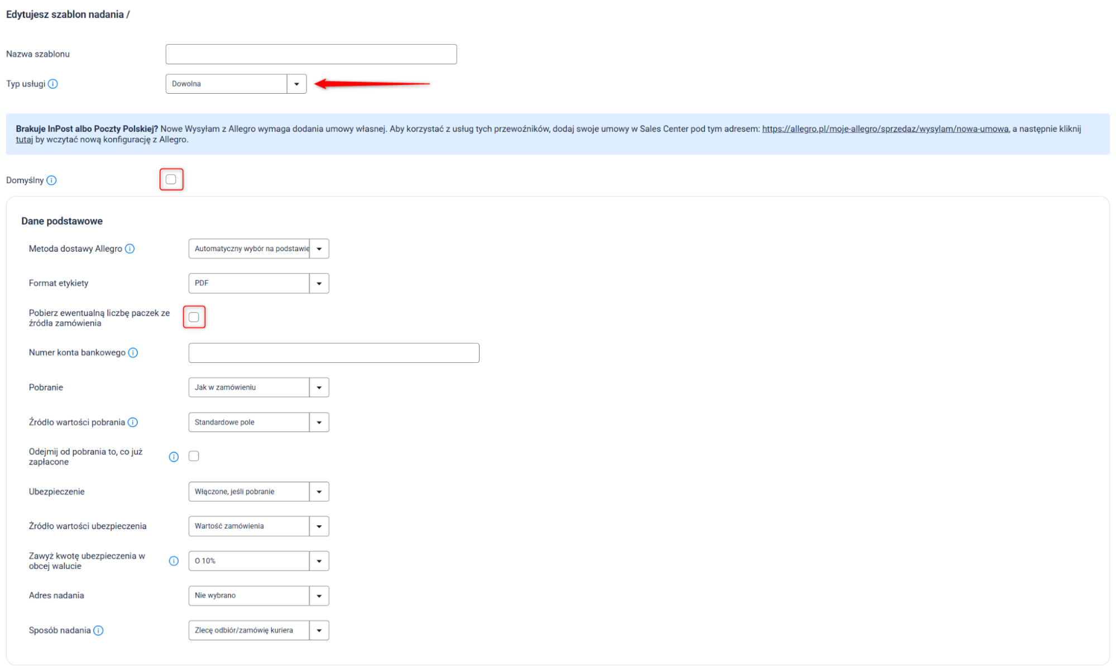Focus the Numer konta bankowego input
1116x671 pixels.
point(333,353)
